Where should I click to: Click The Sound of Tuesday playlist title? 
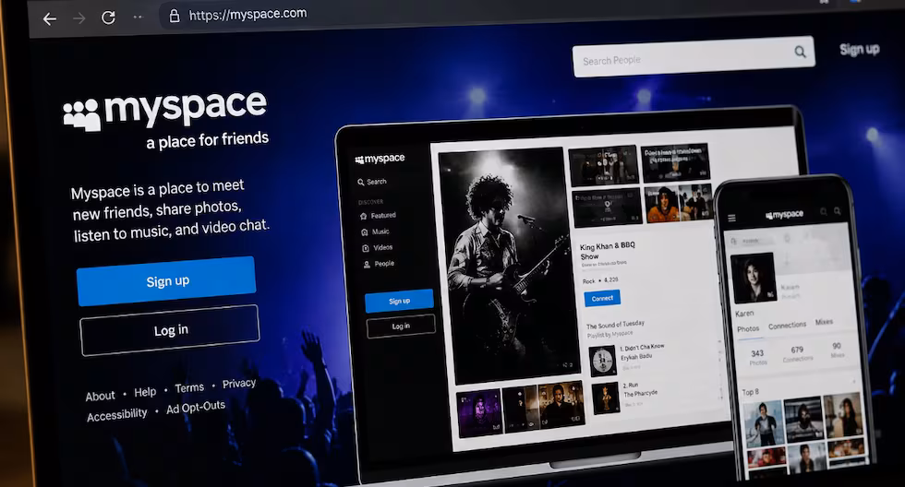615,325
